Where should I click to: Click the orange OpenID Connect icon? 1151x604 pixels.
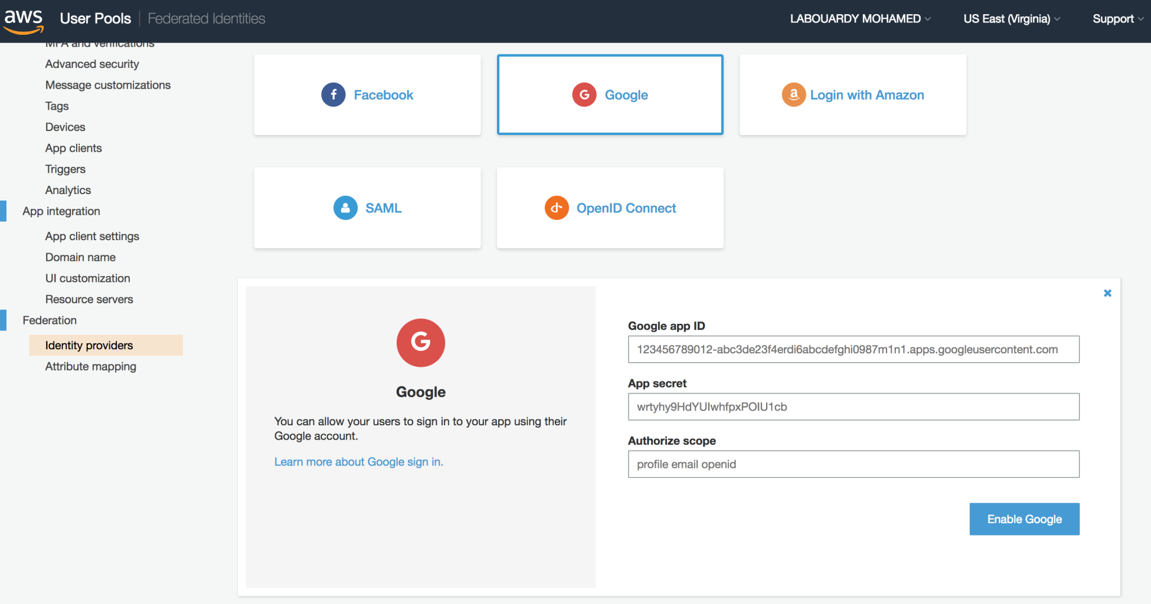click(557, 208)
